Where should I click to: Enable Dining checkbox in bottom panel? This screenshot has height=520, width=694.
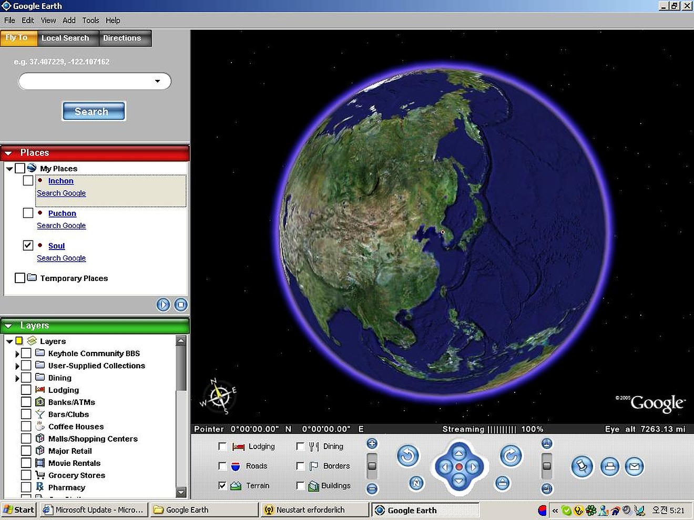pos(300,446)
